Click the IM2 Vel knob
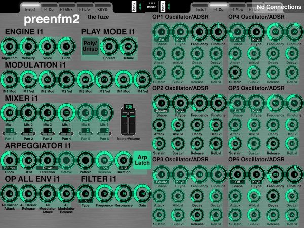 pyautogui.click(x=66, y=80)
